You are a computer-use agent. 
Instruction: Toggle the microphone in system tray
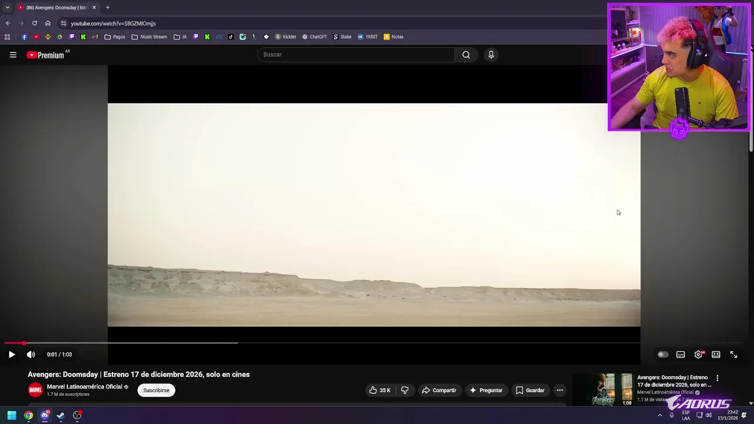(672, 415)
